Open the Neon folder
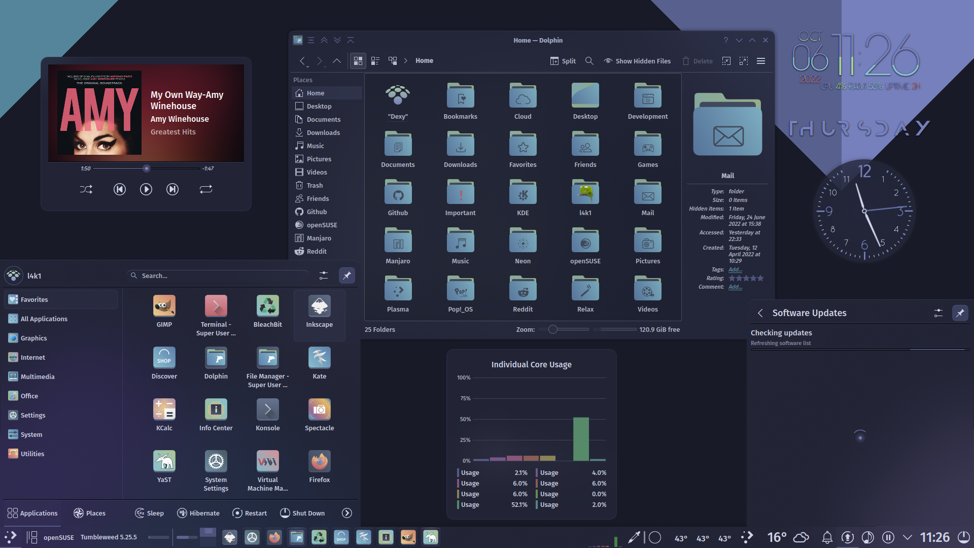Screen dimensions: 974x548 click(x=523, y=246)
